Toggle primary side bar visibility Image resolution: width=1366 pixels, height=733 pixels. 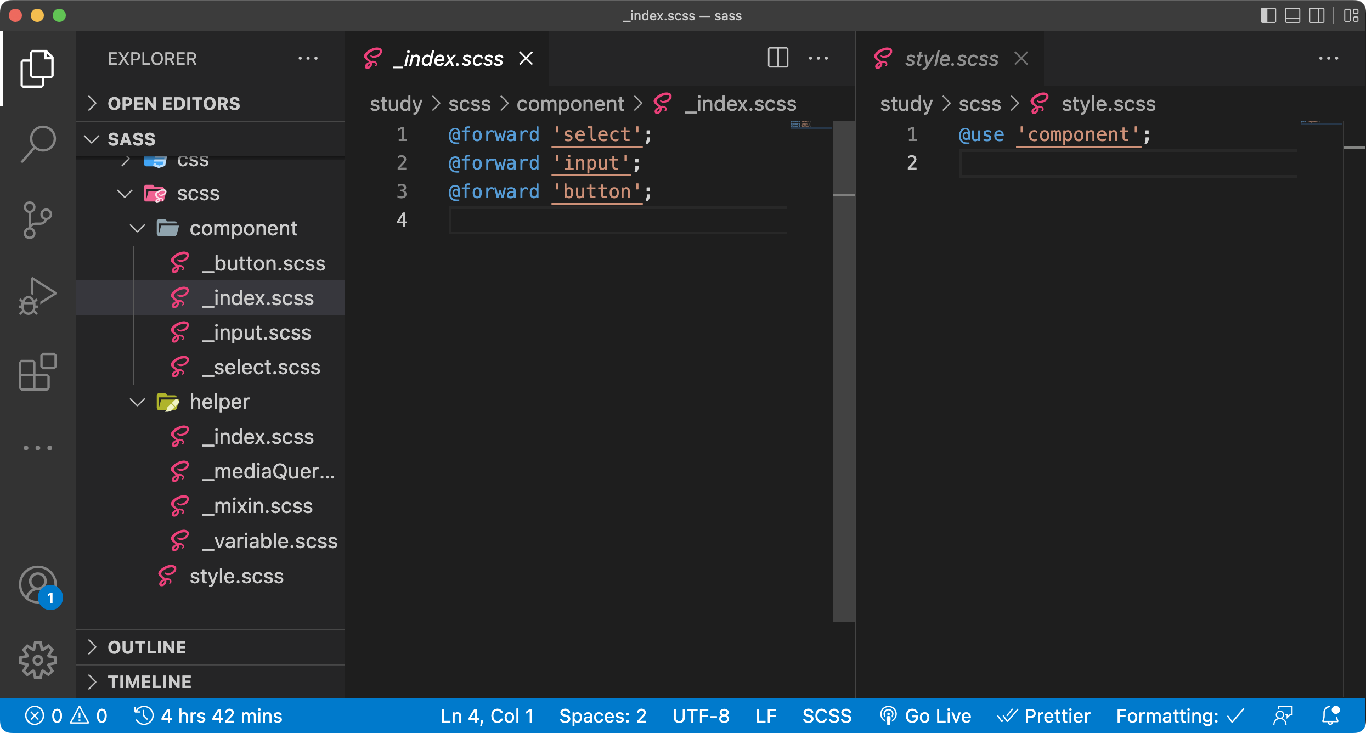click(x=1268, y=15)
